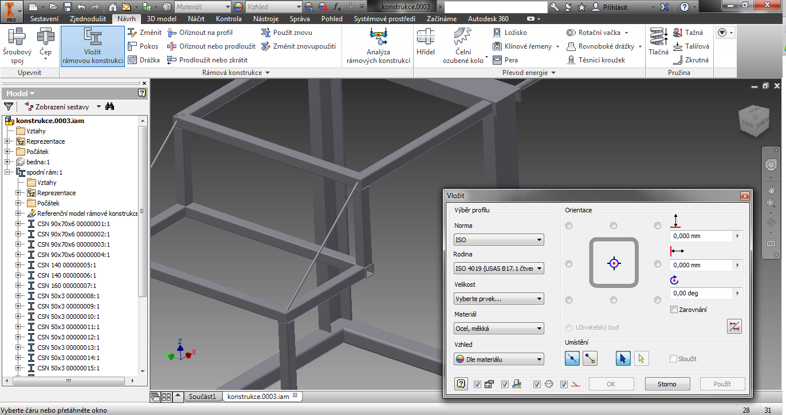Click the binoculars find icon in Model panel
Viewport: 786px width, 415px height.
[111, 106]
